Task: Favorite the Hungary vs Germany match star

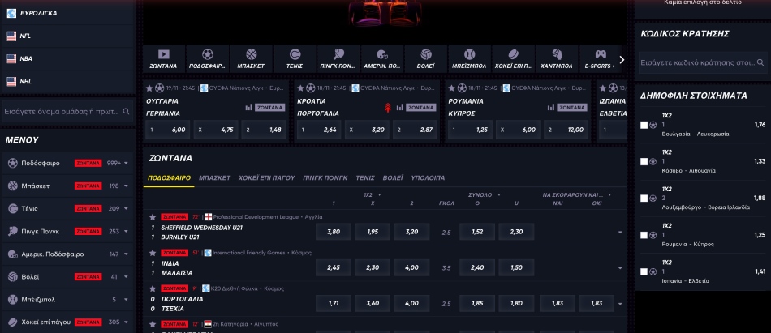Action: tap(149, 88)
